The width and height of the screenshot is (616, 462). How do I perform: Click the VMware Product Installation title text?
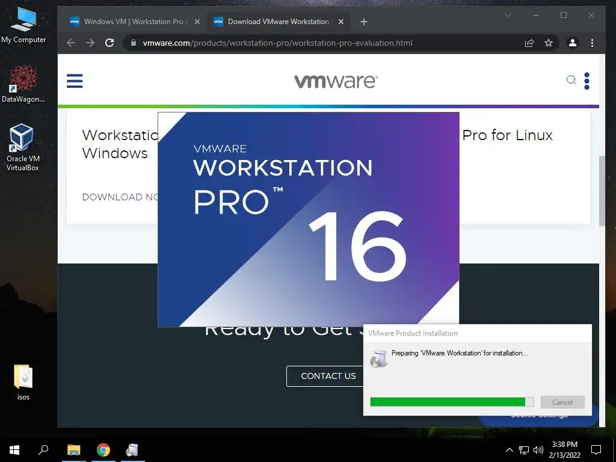pos(413,333)
